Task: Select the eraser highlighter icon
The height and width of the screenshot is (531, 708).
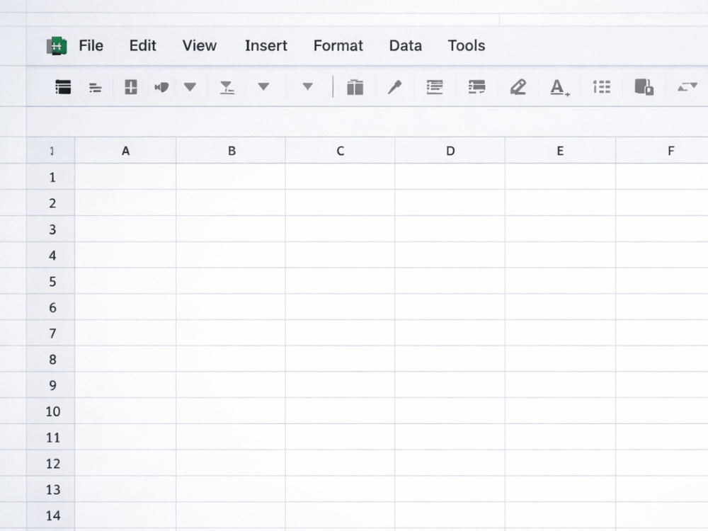Action: [518, 87]
